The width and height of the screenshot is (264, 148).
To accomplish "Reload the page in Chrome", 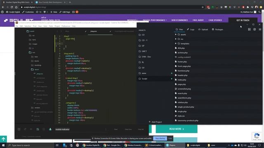I will (12, 7).
